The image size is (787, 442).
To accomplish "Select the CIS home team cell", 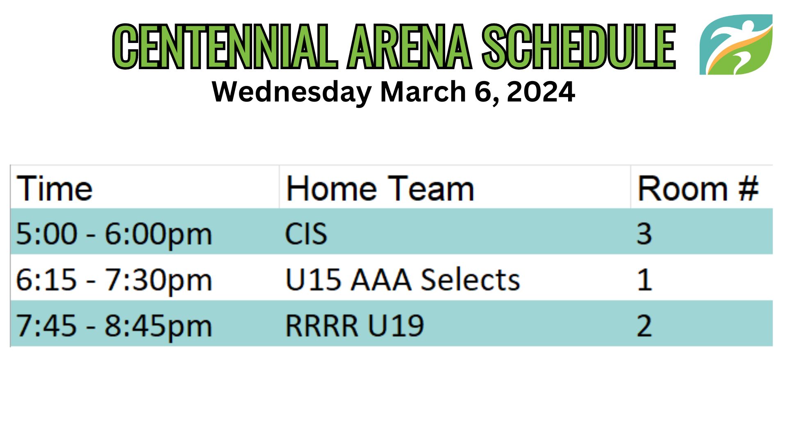I will tap(455, 232).
